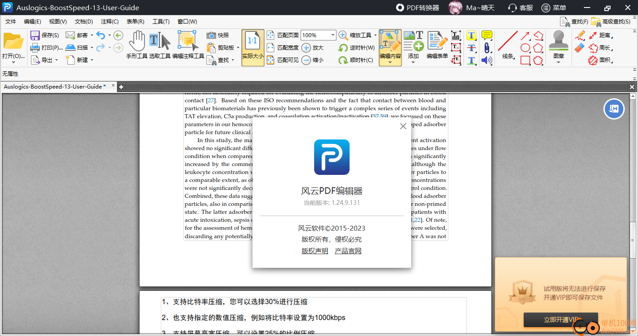Image resolution: width=638 pixels, height=336 pixels.
Task: Open the Edit(E) menu
Action: [32, 22]
